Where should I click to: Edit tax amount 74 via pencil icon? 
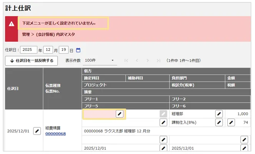(231, 122)
